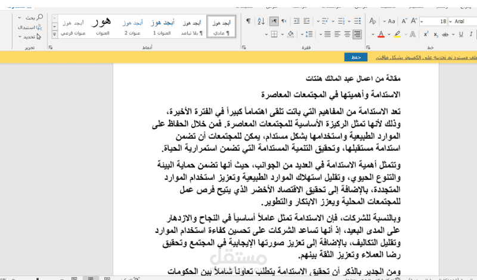Apply the عنوان 2 heading style

[132, 27]
